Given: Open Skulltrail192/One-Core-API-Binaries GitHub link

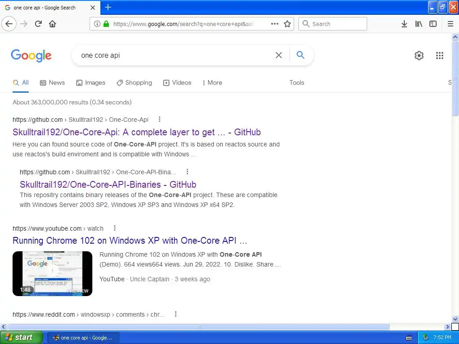Looking at the screenshot, I should tap(108, 185).
